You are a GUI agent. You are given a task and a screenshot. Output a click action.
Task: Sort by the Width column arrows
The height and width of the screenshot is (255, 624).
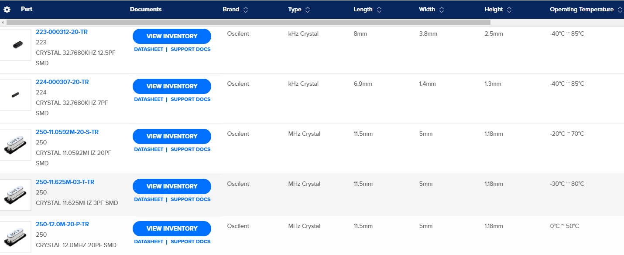[442, 10]
